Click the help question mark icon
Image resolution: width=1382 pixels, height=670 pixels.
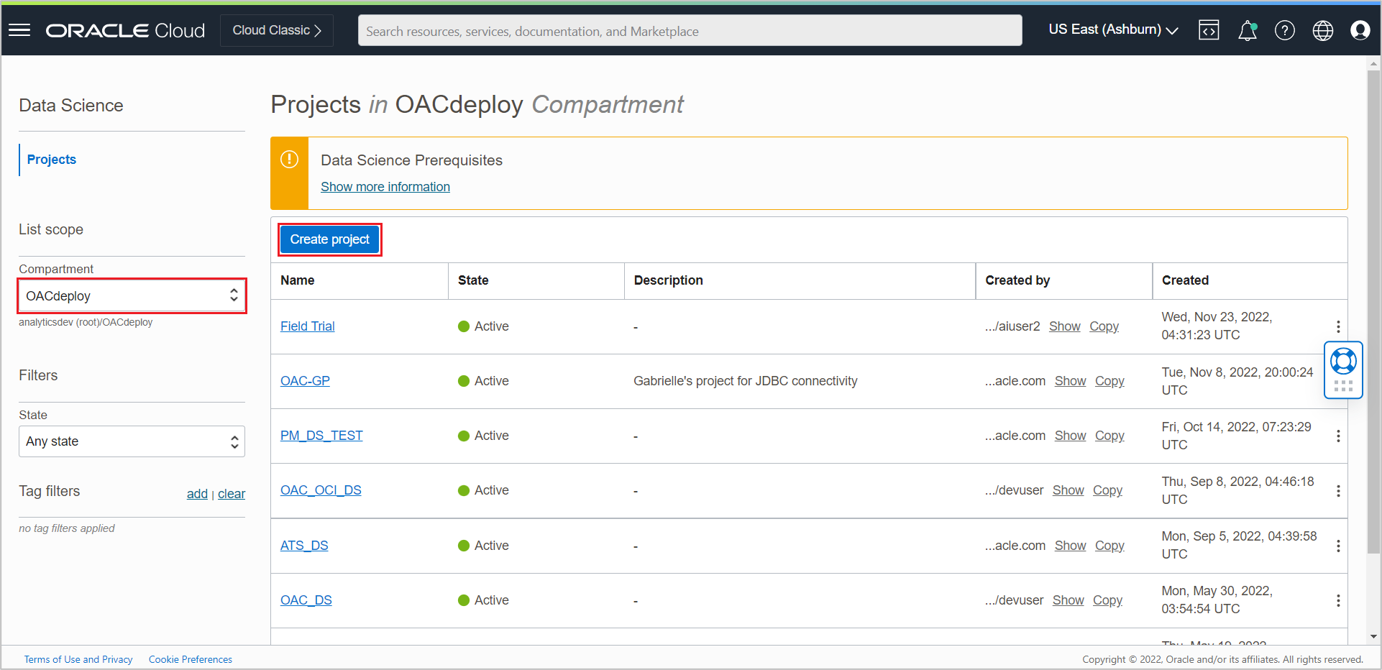[1285, 30]
